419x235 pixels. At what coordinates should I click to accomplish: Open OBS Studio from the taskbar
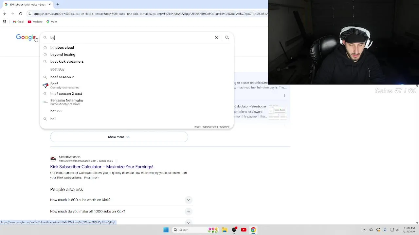pos(234,230)
